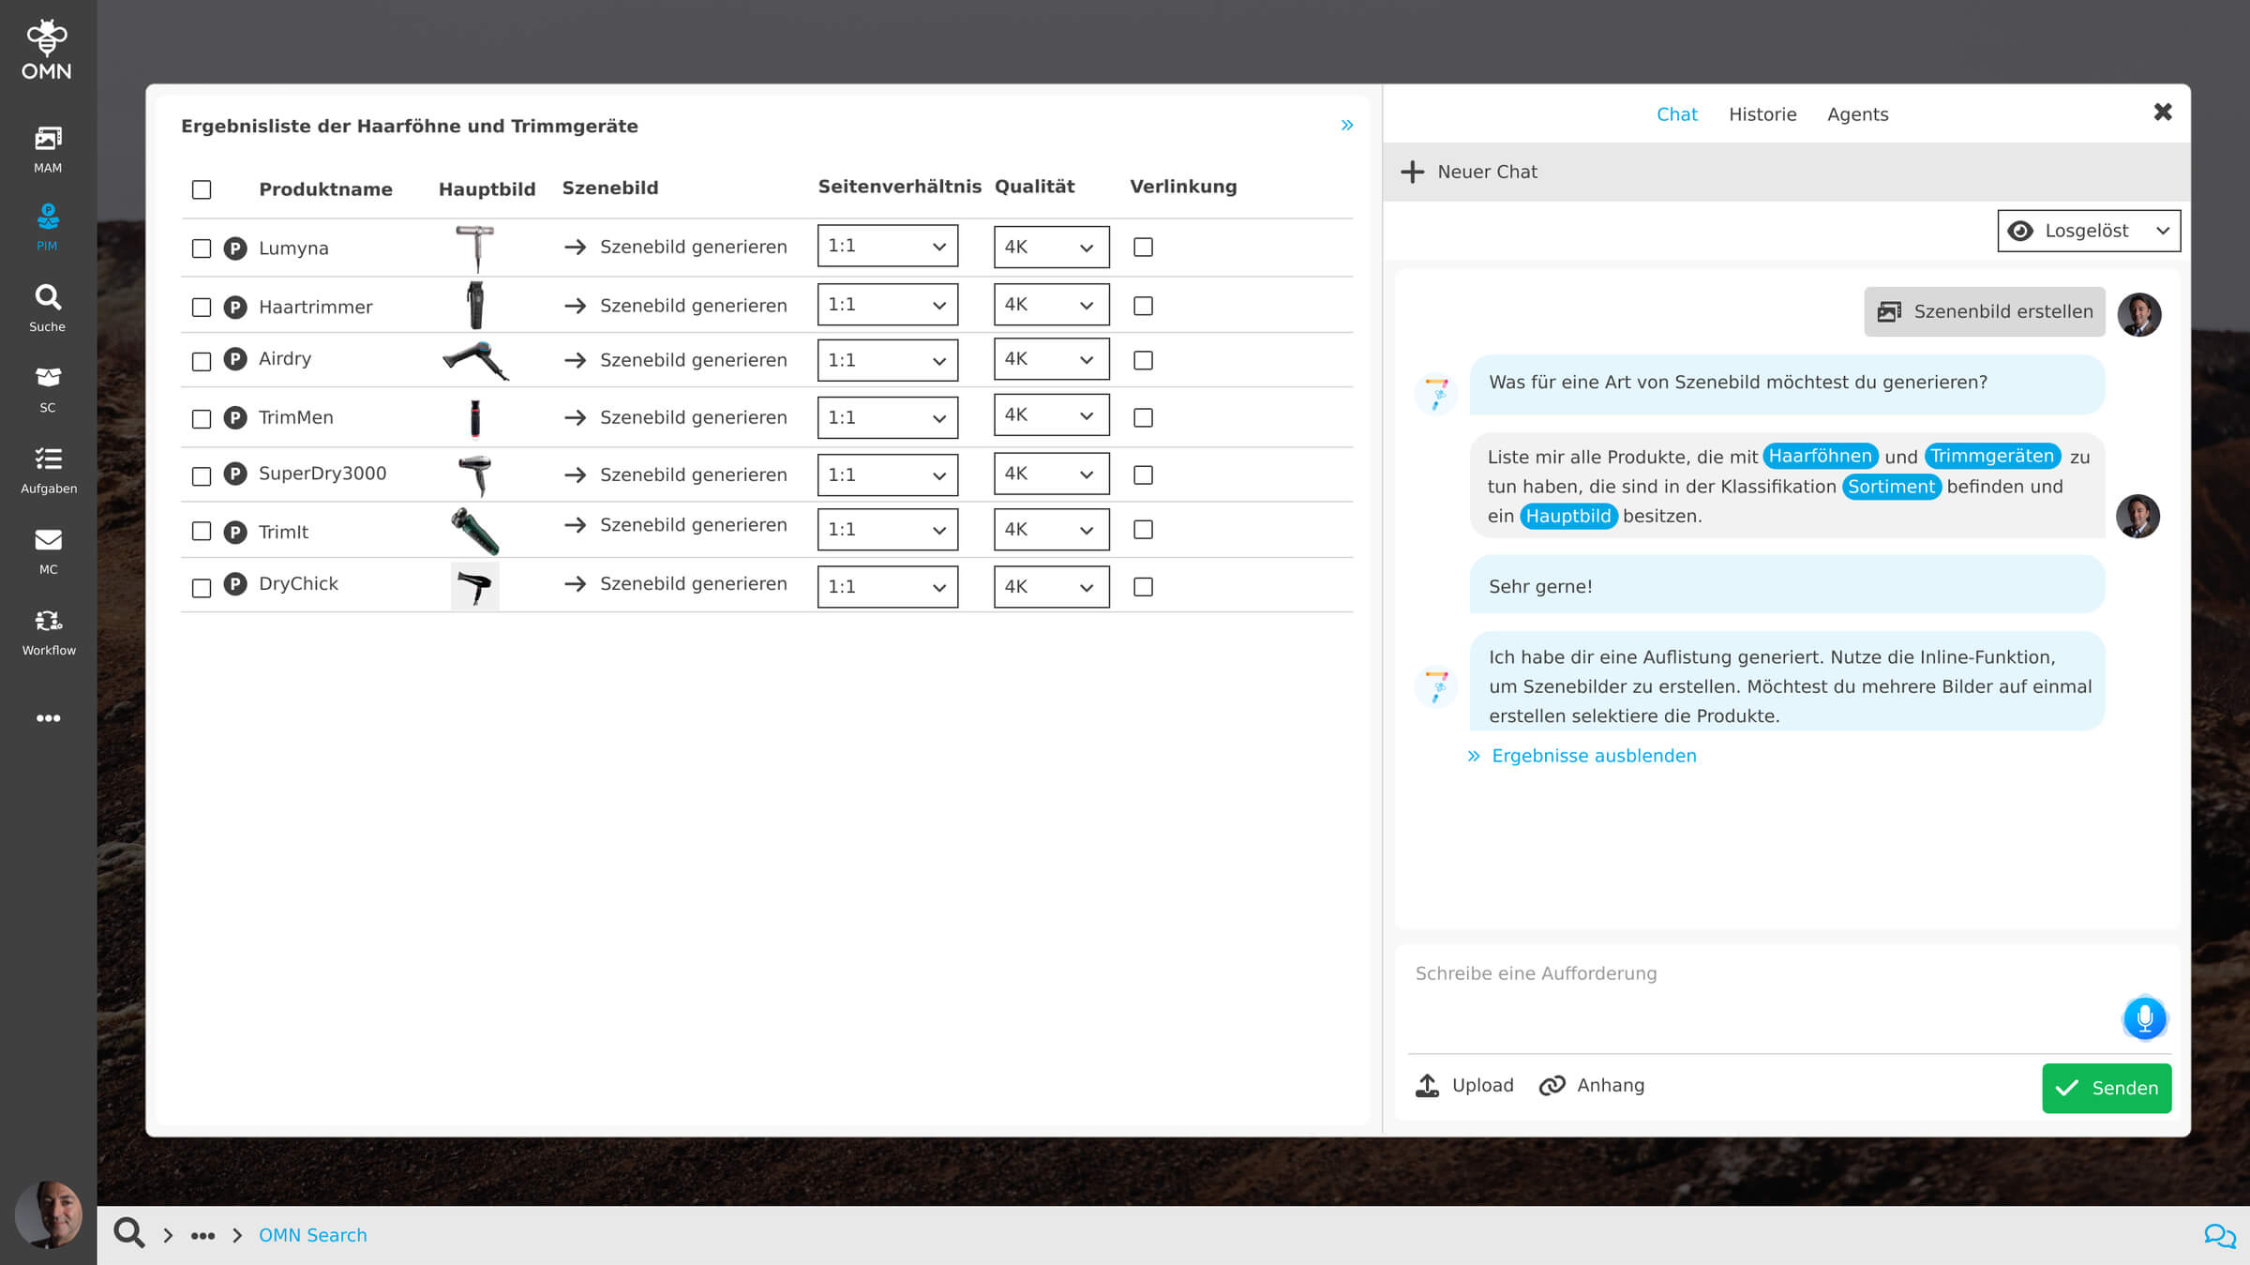The width and height of the screenshot is (2250, 1265).
Task: Check the Lumyna product row checkbox
Action: [202, 248]
